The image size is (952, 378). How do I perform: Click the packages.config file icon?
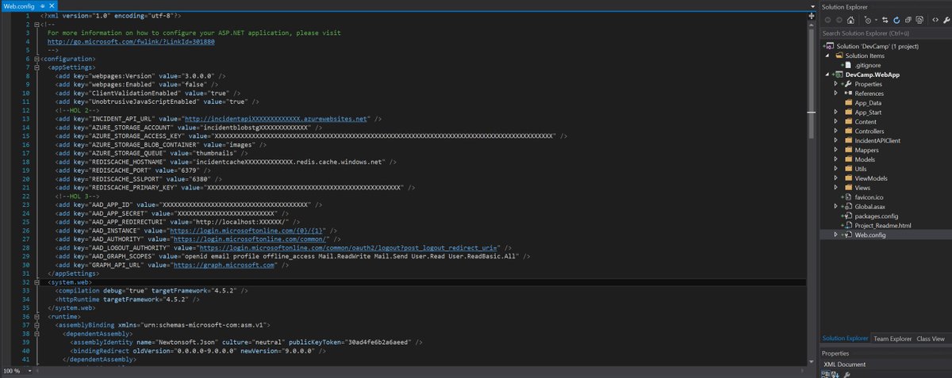(x=848, y=216)
